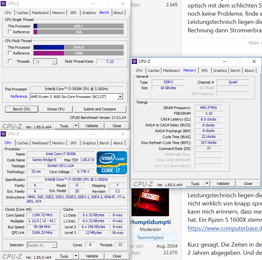This screenshot has width=262, height=260.
Task: Click the Multi Thread Reference purple score bar
Action: (79, 53)
